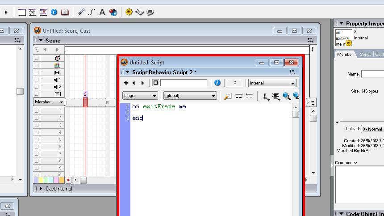Open the Score panel options menu

[310, 40]
